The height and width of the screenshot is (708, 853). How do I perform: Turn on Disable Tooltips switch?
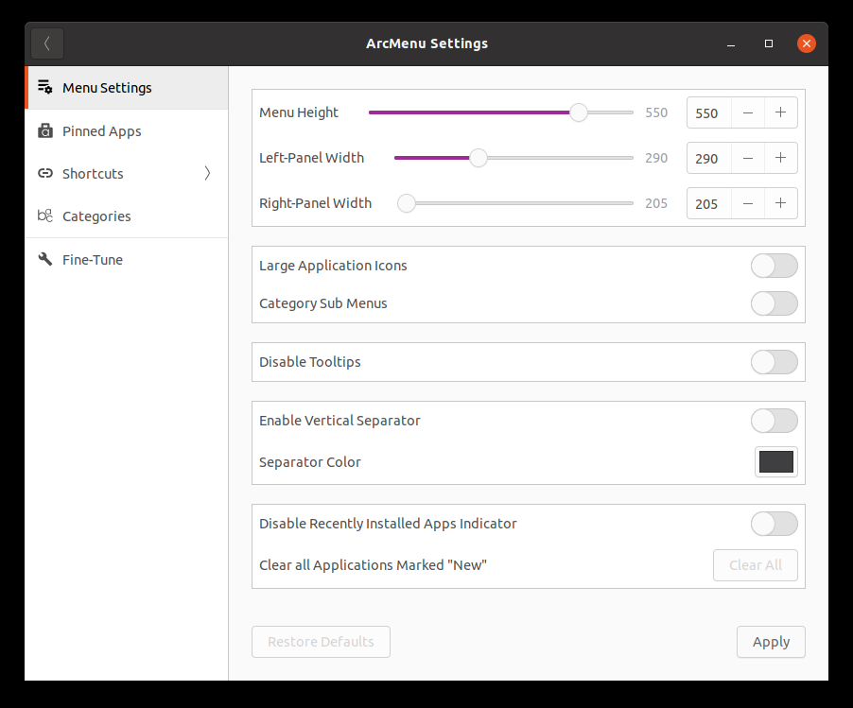775,362
